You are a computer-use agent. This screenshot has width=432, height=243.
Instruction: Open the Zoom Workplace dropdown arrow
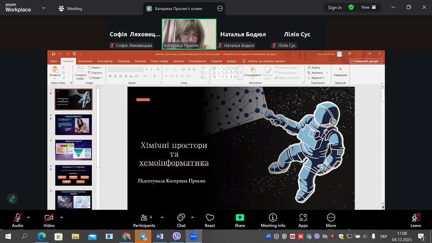pos(43,8)
